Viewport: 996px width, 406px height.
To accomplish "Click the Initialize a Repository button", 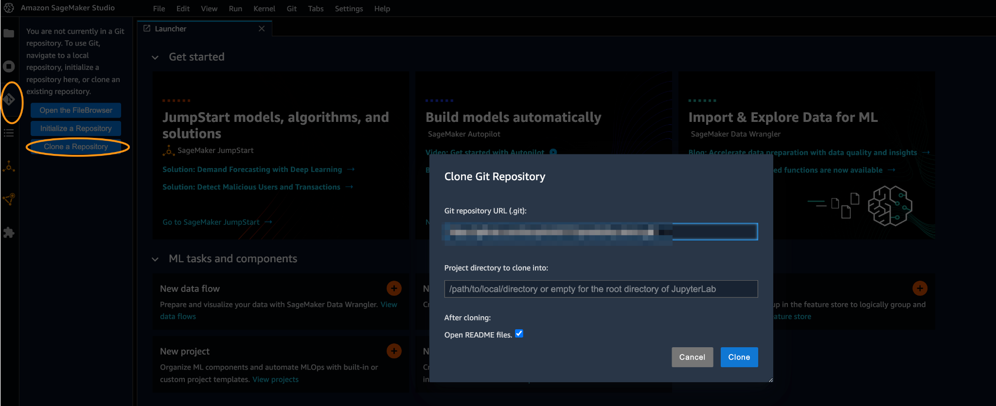I will pyautogui.click(x=76, y=128).
